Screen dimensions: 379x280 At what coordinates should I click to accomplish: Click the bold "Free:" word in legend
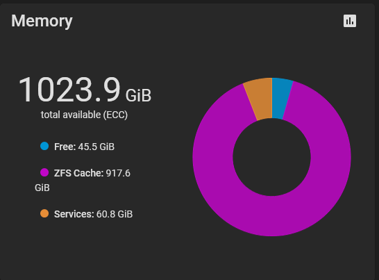65,147
